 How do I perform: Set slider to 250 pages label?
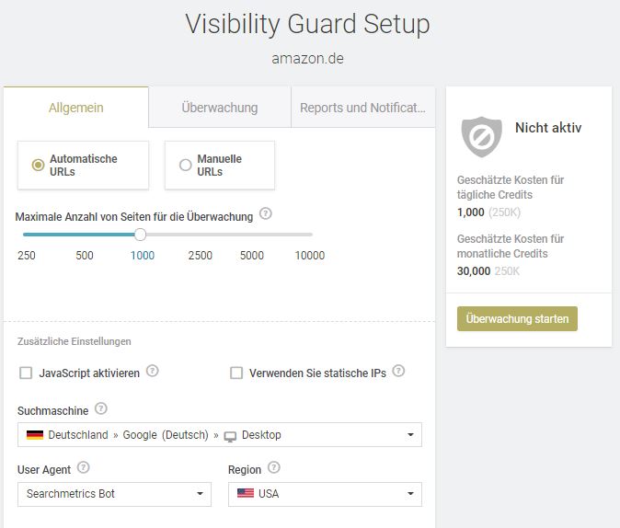[x=27, y=256]
